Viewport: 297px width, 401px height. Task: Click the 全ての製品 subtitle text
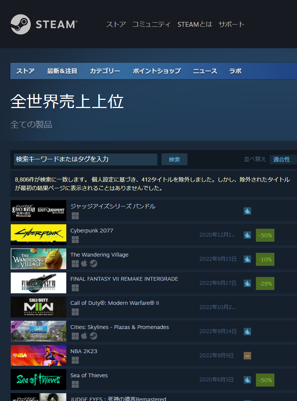31,124
